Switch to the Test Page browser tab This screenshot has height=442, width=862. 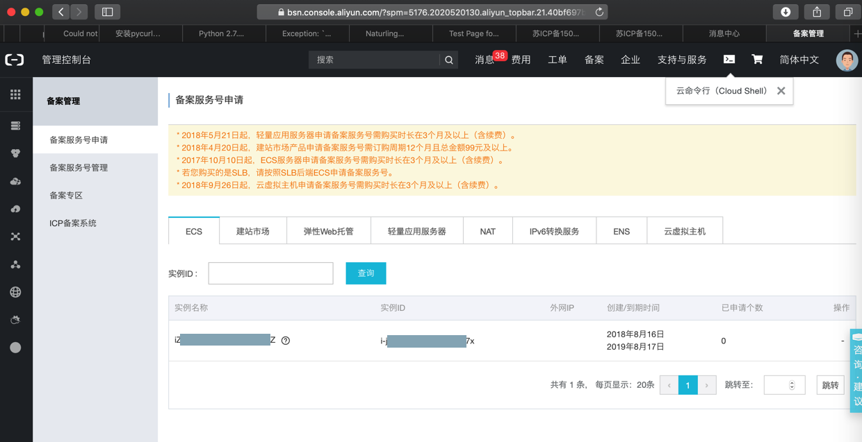(474, 33)
